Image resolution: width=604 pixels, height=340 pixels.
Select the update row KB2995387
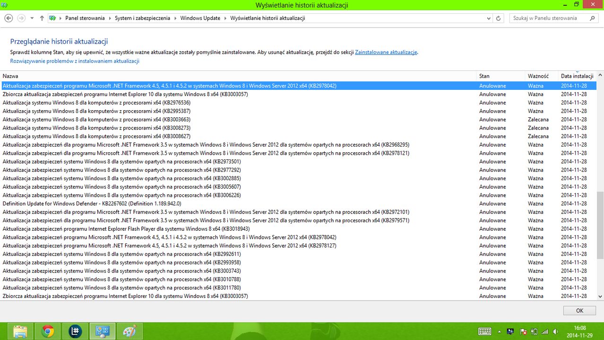pyautogui.click(x=298, y=111)
